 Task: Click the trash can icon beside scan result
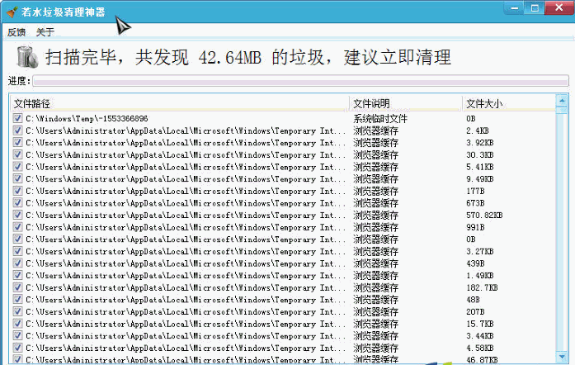tap(27, 57)
